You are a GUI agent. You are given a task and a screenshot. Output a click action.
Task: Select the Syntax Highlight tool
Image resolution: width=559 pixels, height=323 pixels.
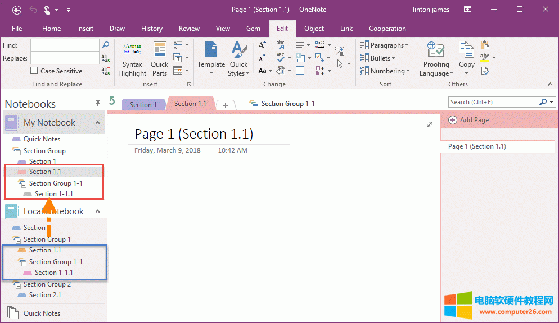tap(132, 58)
